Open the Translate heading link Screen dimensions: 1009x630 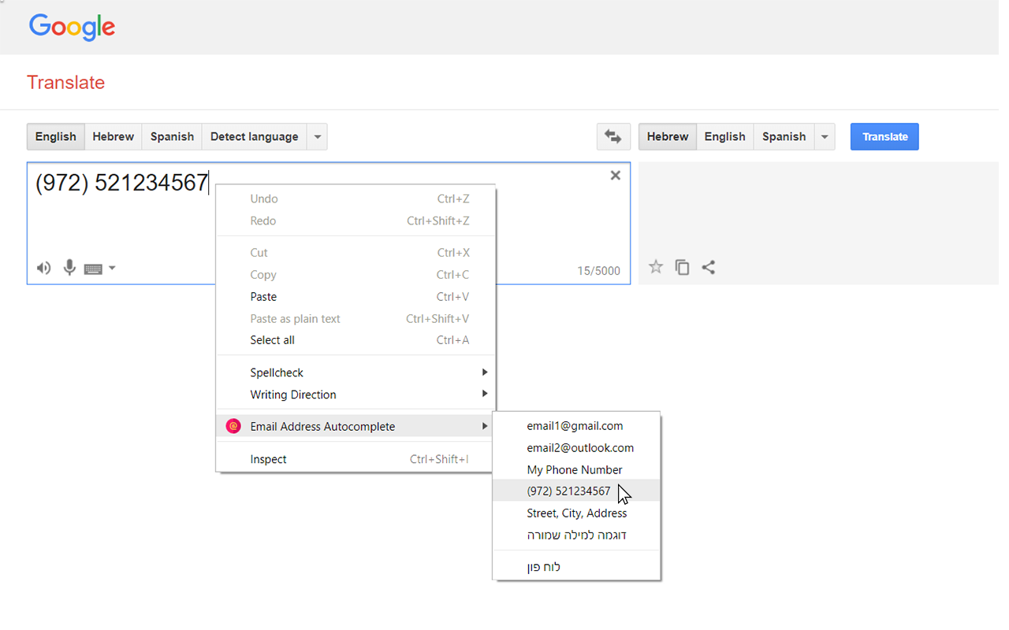[66, 83]
